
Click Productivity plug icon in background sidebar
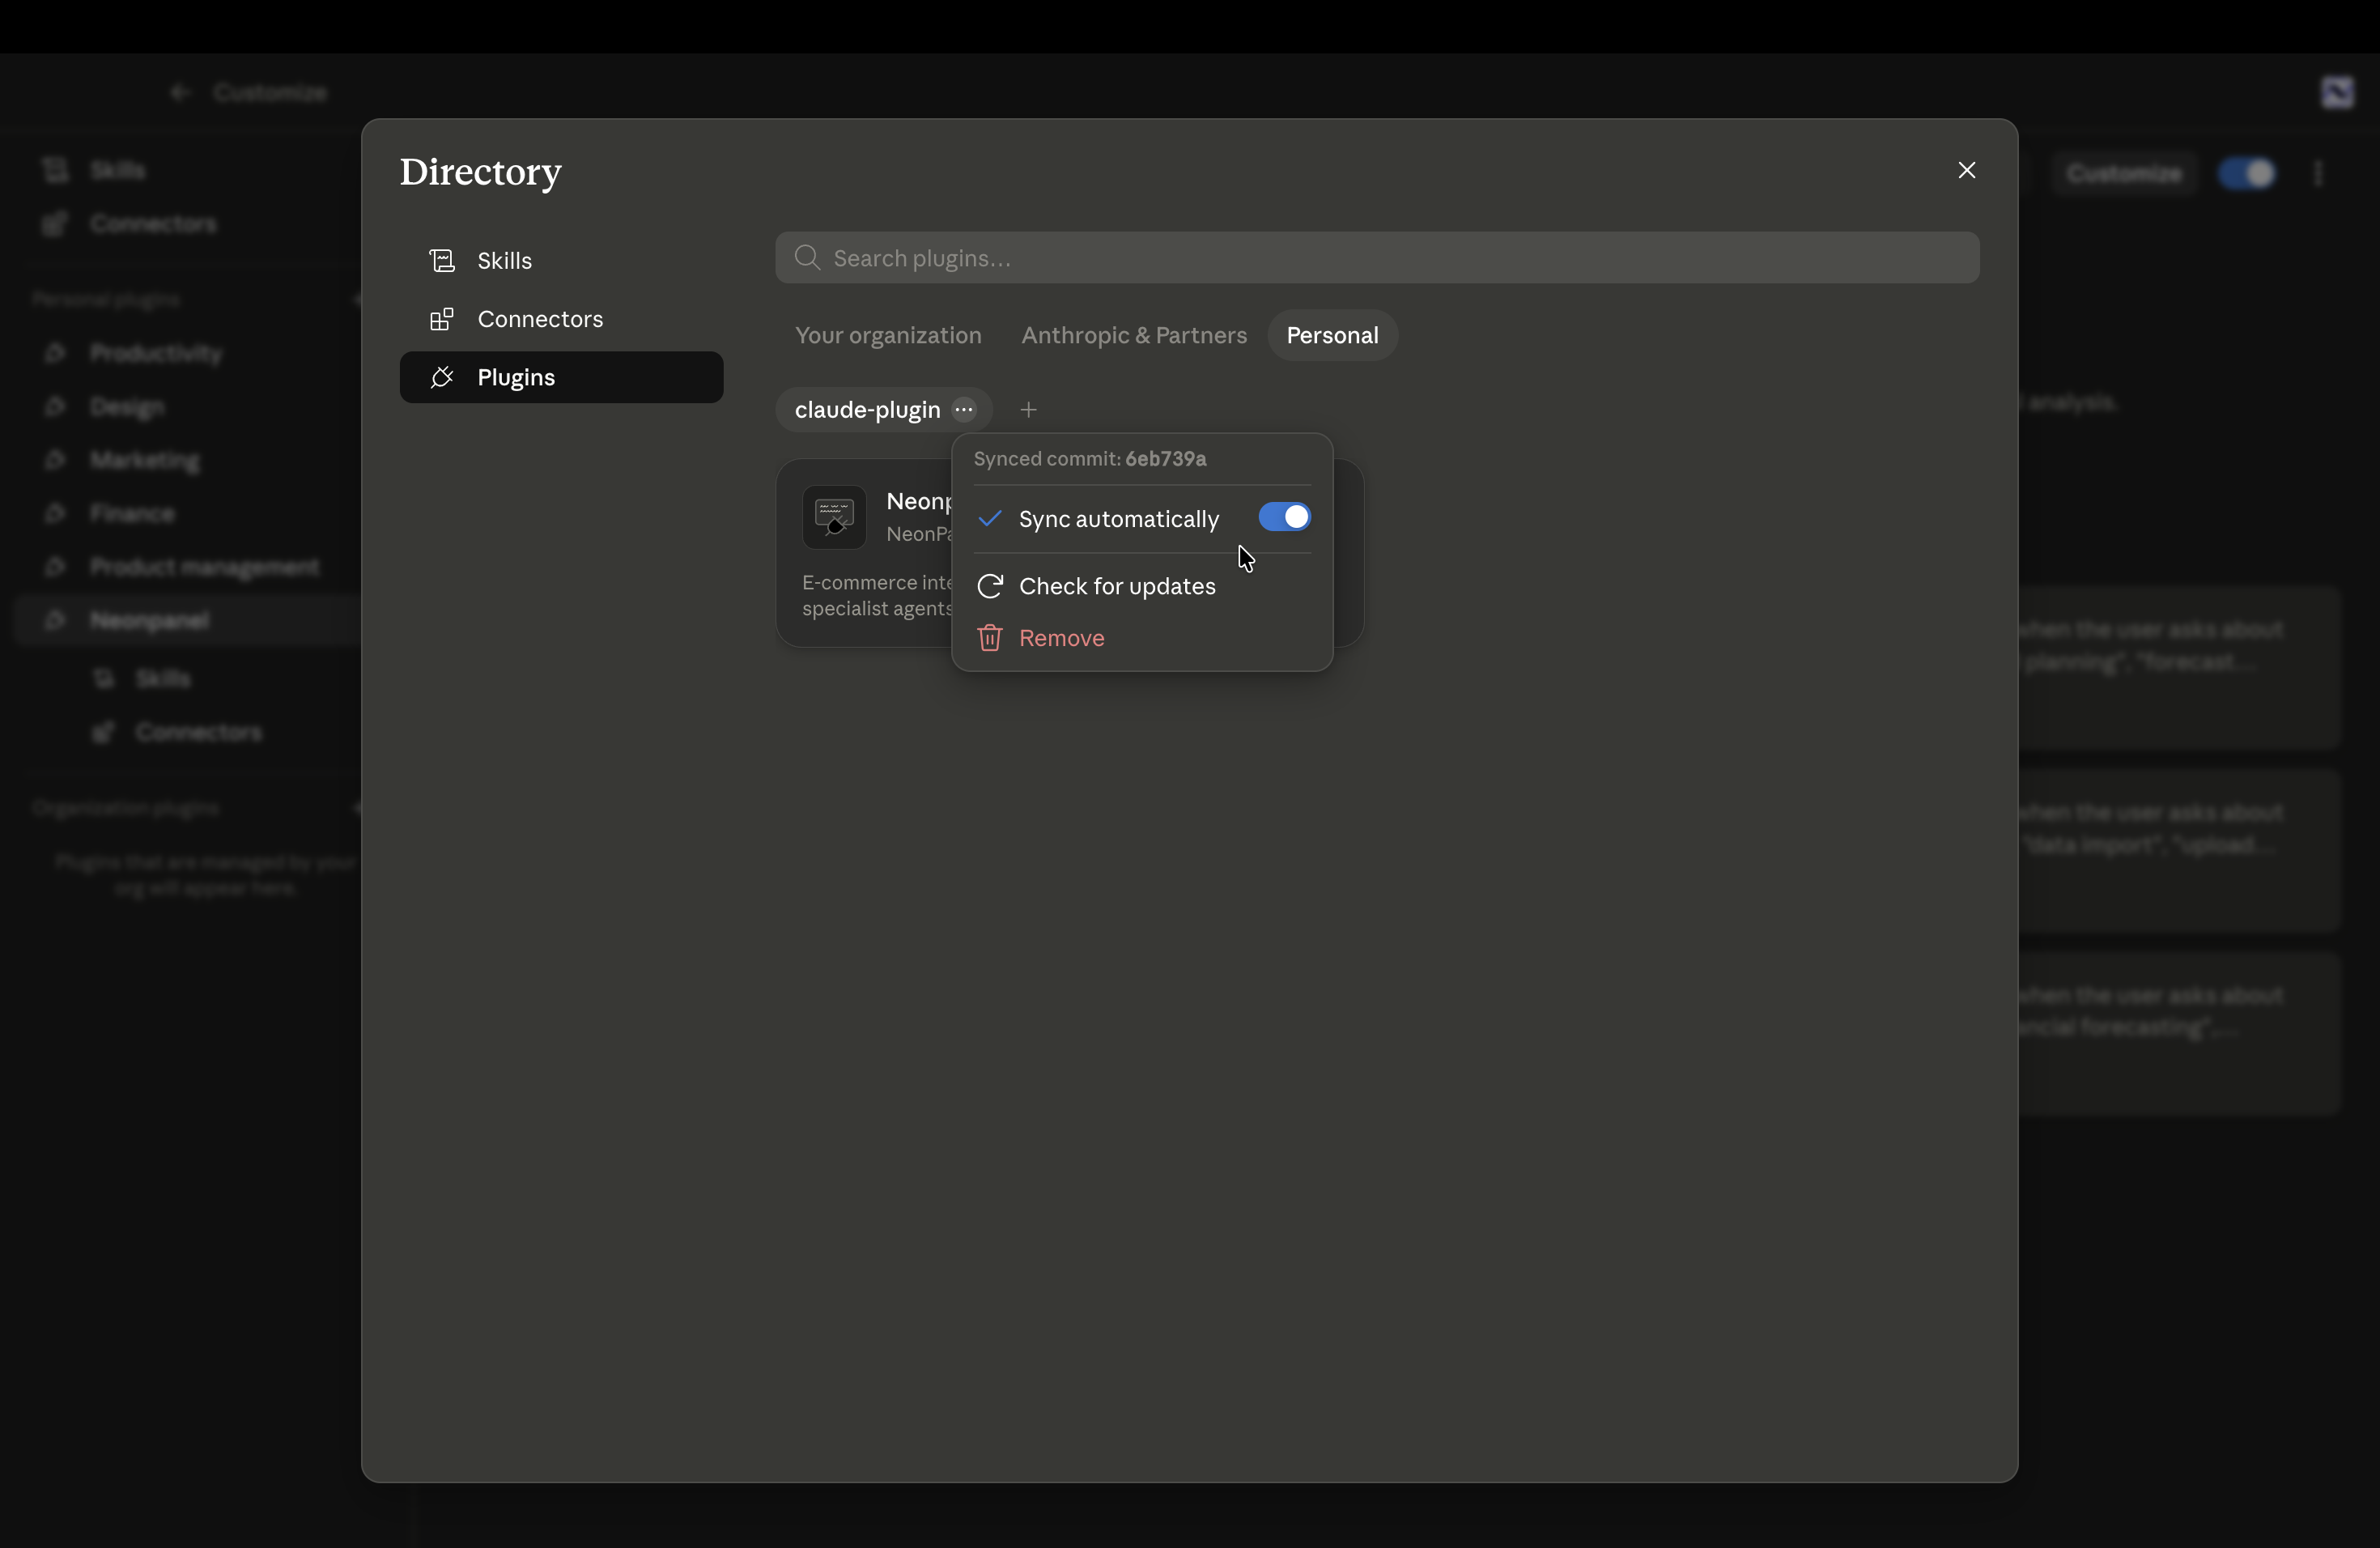point(55,353)
